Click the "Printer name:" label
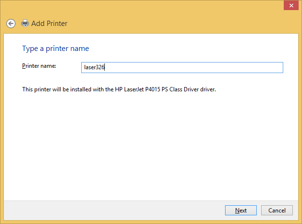Viewport: 302px width, 224px height. (39, 66)
